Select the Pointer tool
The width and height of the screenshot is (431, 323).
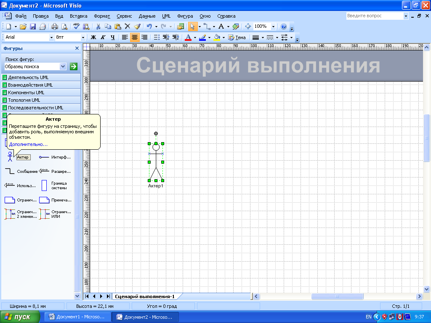[x=192, y=26]
